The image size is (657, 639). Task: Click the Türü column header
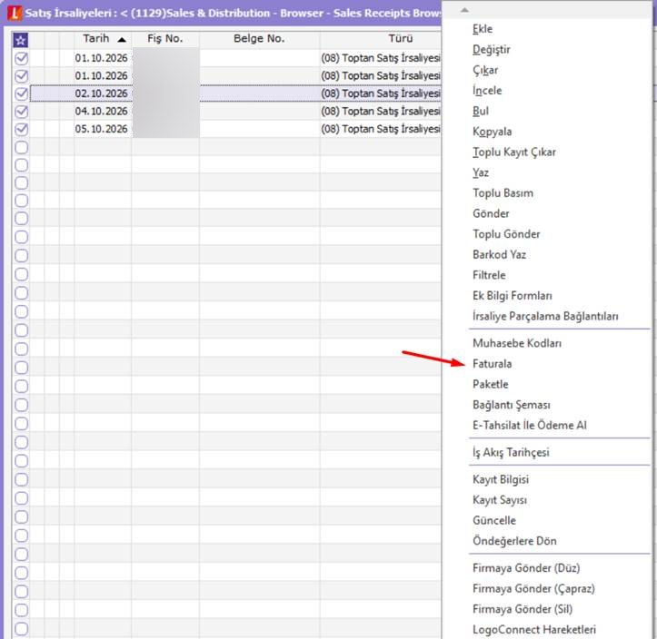pyautogui.click(x=400, y=39)
